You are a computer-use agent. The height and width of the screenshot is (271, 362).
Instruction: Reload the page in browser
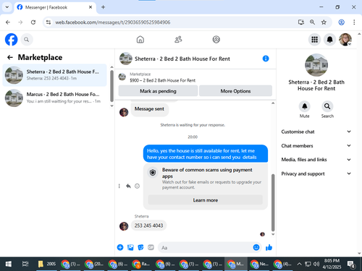33,22
